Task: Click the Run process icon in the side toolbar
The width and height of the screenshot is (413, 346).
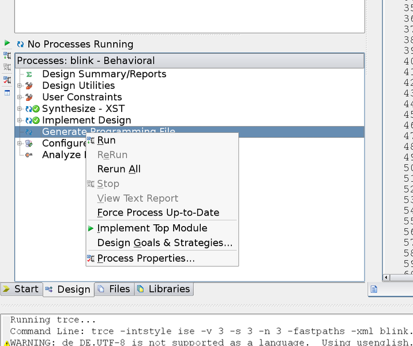Action: click(x=7, y=55)
